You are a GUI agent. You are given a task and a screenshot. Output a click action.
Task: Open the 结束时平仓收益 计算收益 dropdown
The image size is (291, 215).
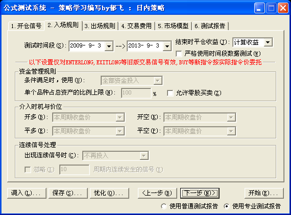(268, 42)
